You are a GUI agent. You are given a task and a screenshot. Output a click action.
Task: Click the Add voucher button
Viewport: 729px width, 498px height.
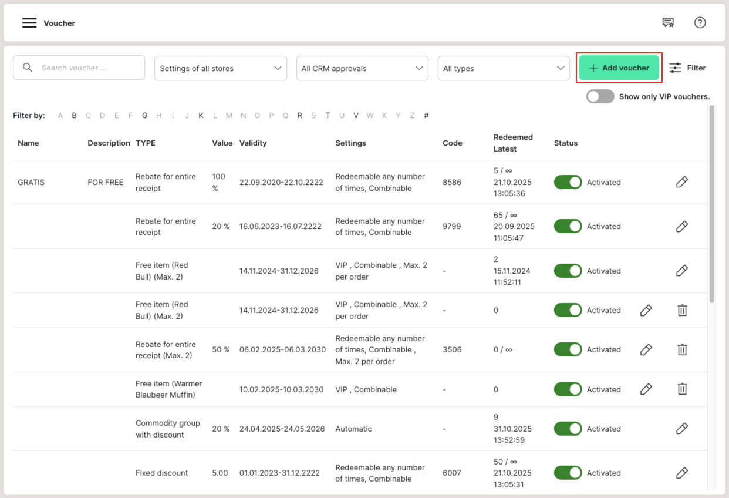coord(619,68)
